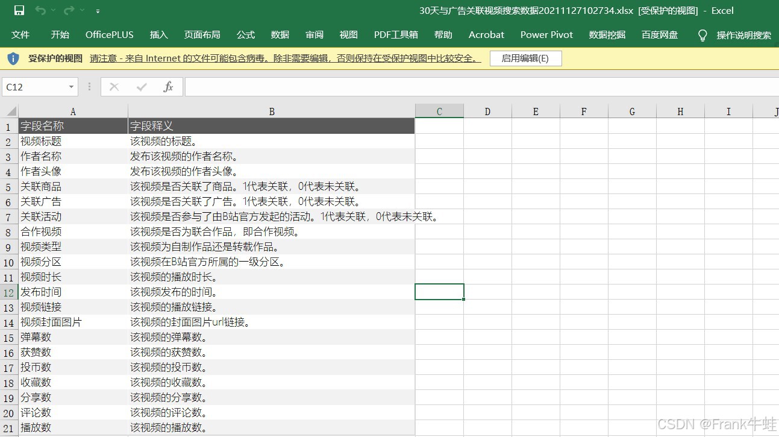Click the formula bar Cancel X icon
This screenshot has height=437, width=779.
tap(114, 87)
